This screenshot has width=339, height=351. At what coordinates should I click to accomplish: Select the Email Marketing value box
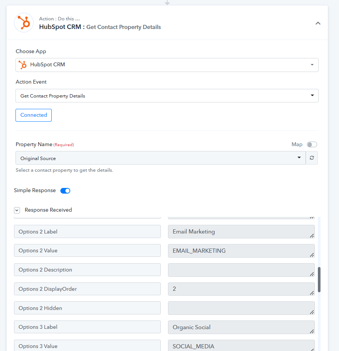pos(241,232)
